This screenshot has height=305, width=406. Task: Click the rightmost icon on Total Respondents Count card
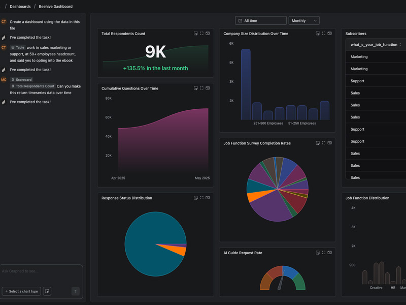click(x=208, y=34)
